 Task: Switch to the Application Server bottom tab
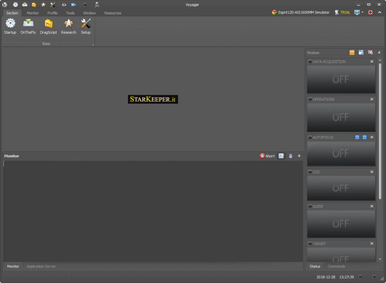pos(41,266)
